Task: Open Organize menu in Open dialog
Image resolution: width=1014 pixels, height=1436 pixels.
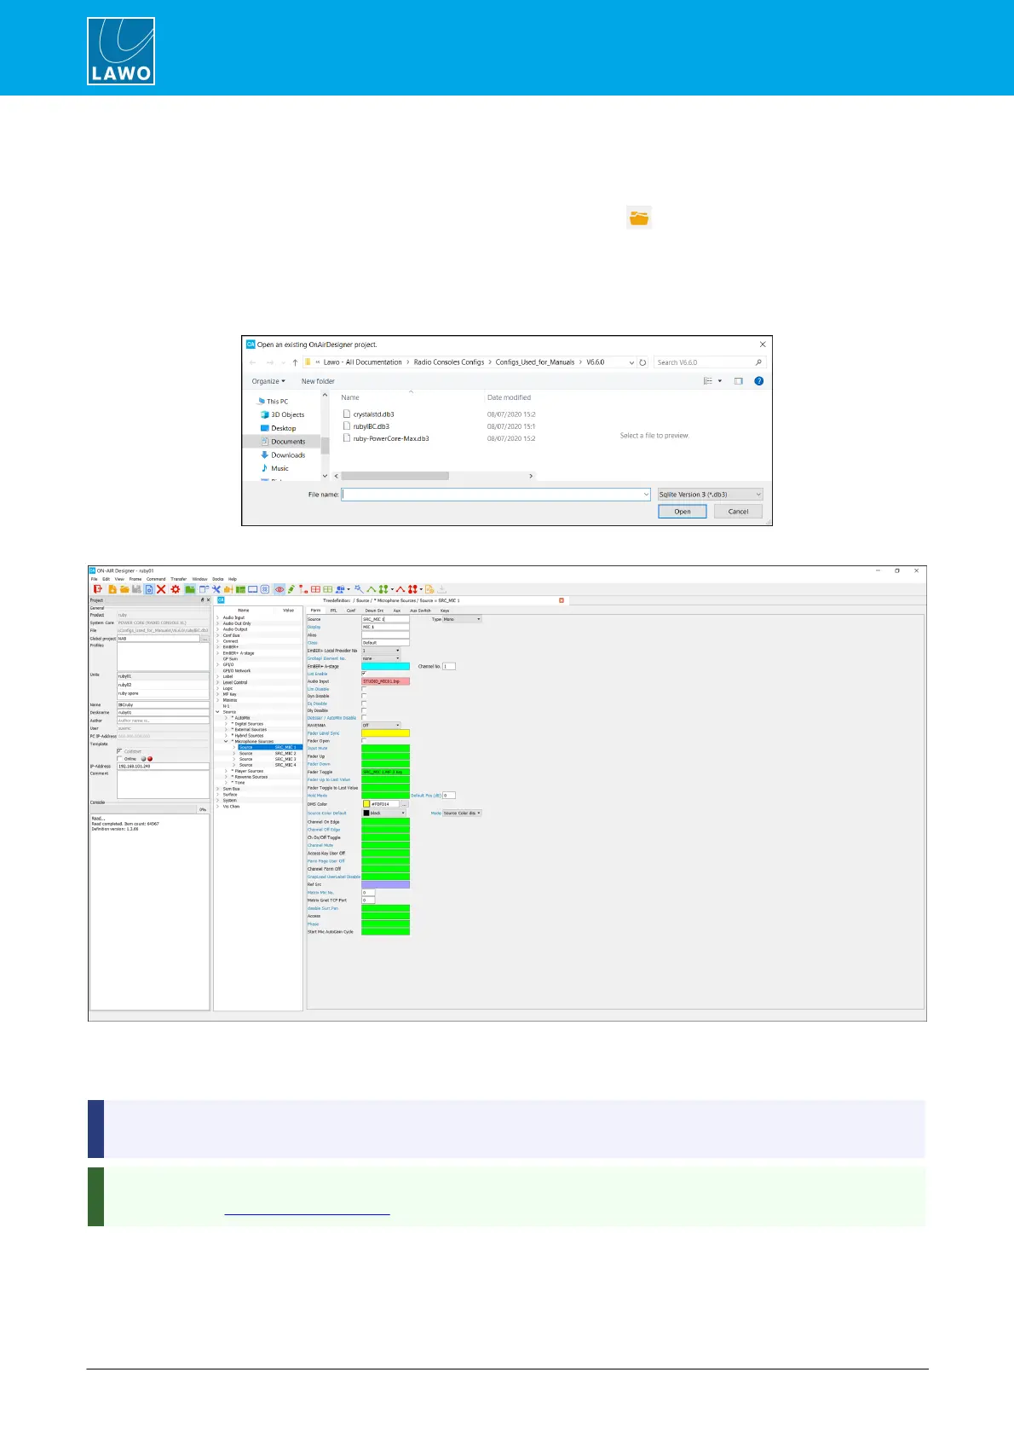Action: click(x=268, y=381)
